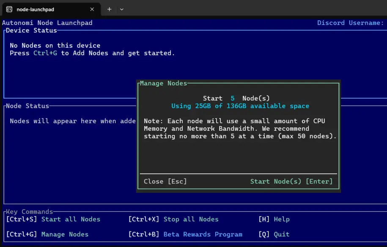
Task: Click the [Ctrl+X] shortcut label
Action: coord(144,219)
